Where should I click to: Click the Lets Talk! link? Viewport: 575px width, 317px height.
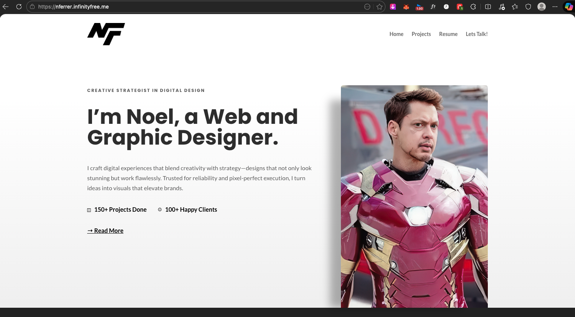pos(477,34)
